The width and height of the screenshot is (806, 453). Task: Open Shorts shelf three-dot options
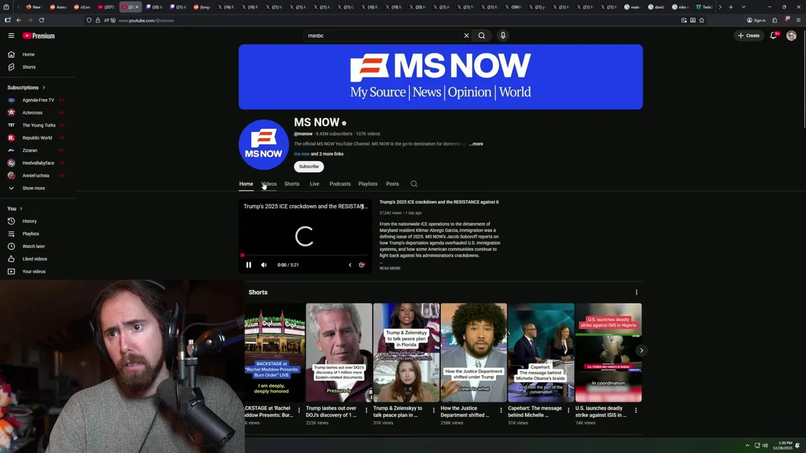[x=636, y=293]
